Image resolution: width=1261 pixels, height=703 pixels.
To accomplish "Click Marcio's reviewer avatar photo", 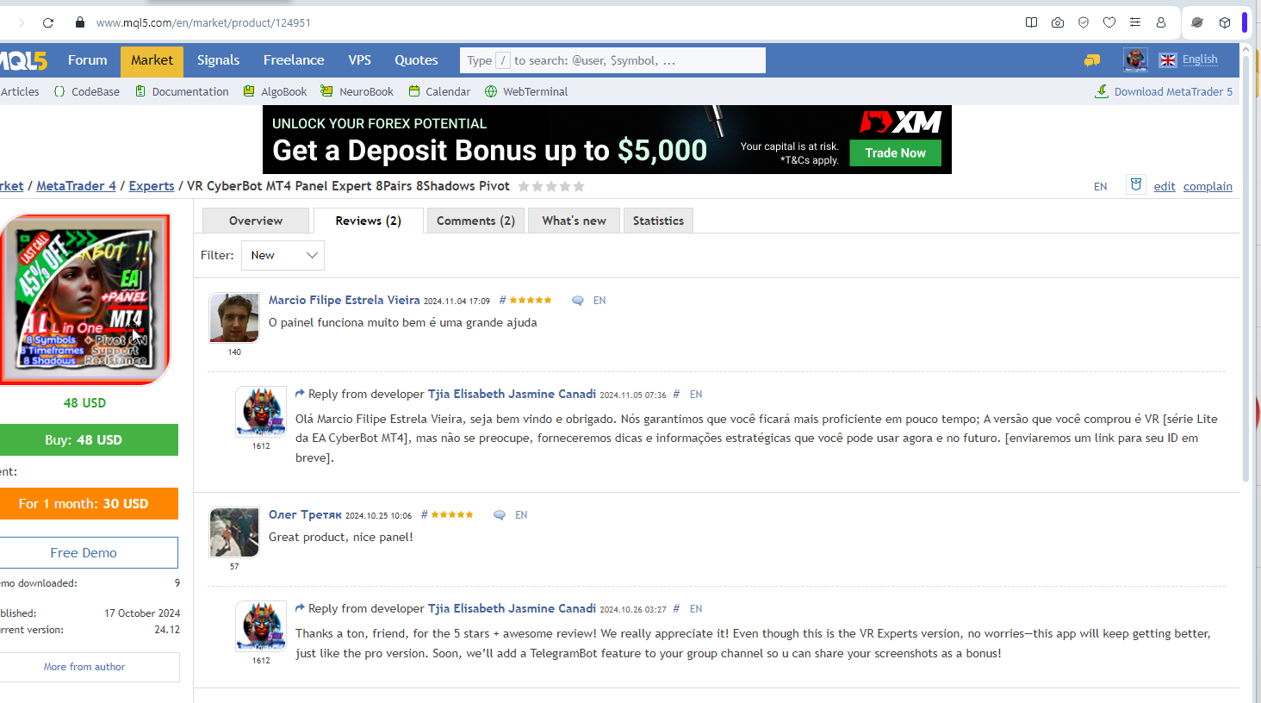I will [234, 318].
